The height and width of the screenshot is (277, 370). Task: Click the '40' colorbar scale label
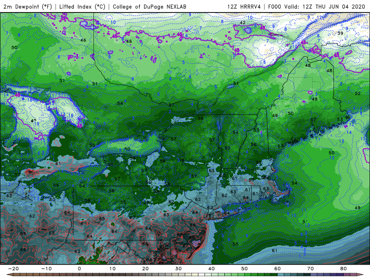[x=211, y=269]
